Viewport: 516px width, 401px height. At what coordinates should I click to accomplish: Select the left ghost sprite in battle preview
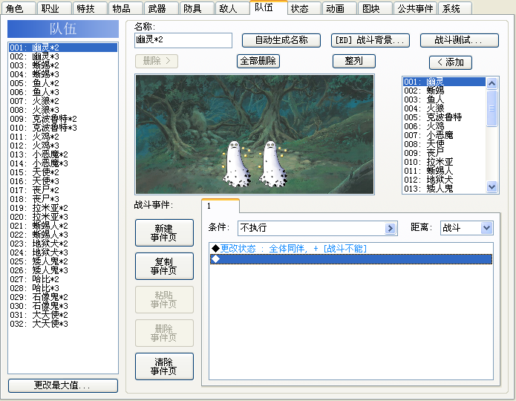(x=235, y=164)
